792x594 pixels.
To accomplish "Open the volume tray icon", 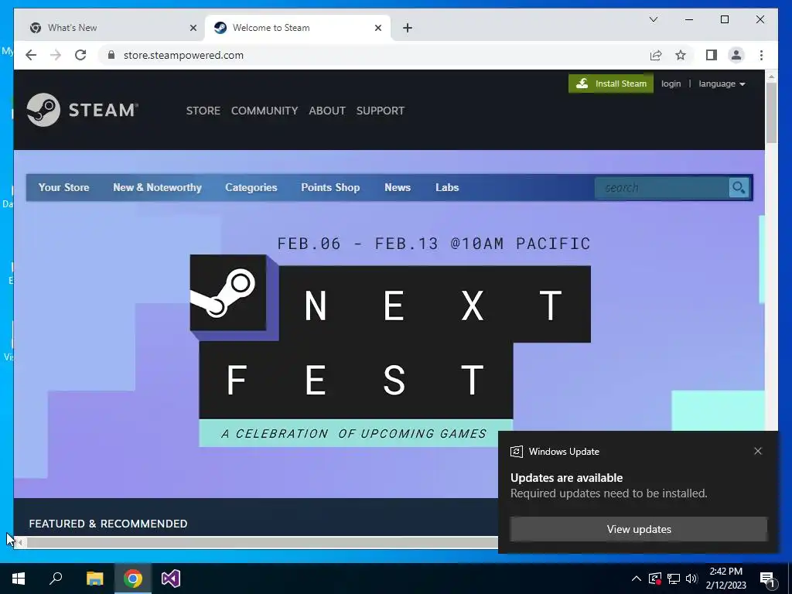I will [x=691, y=579].
